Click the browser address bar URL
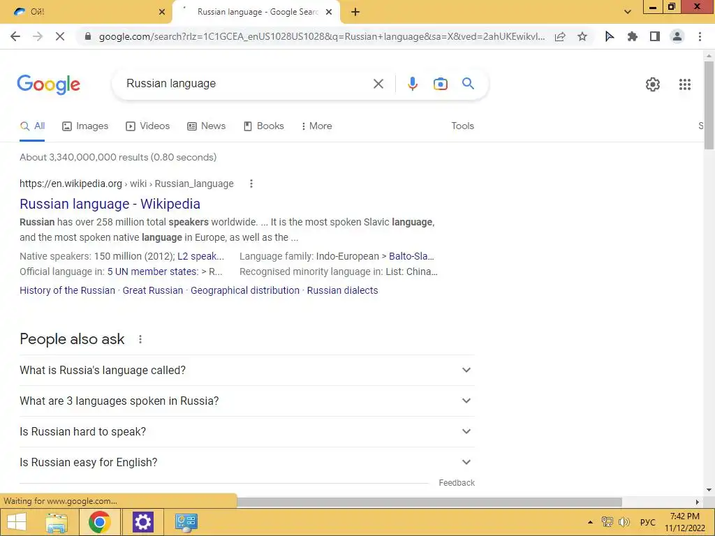The width and height of the screenshot is (715, 536). coord(321,36)
